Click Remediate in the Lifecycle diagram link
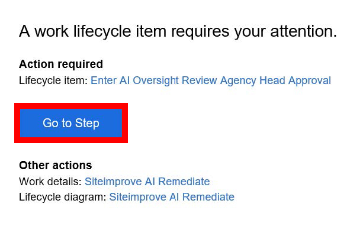Image resolution: width=350 pixels, height=226 pixels. point(208,197)
